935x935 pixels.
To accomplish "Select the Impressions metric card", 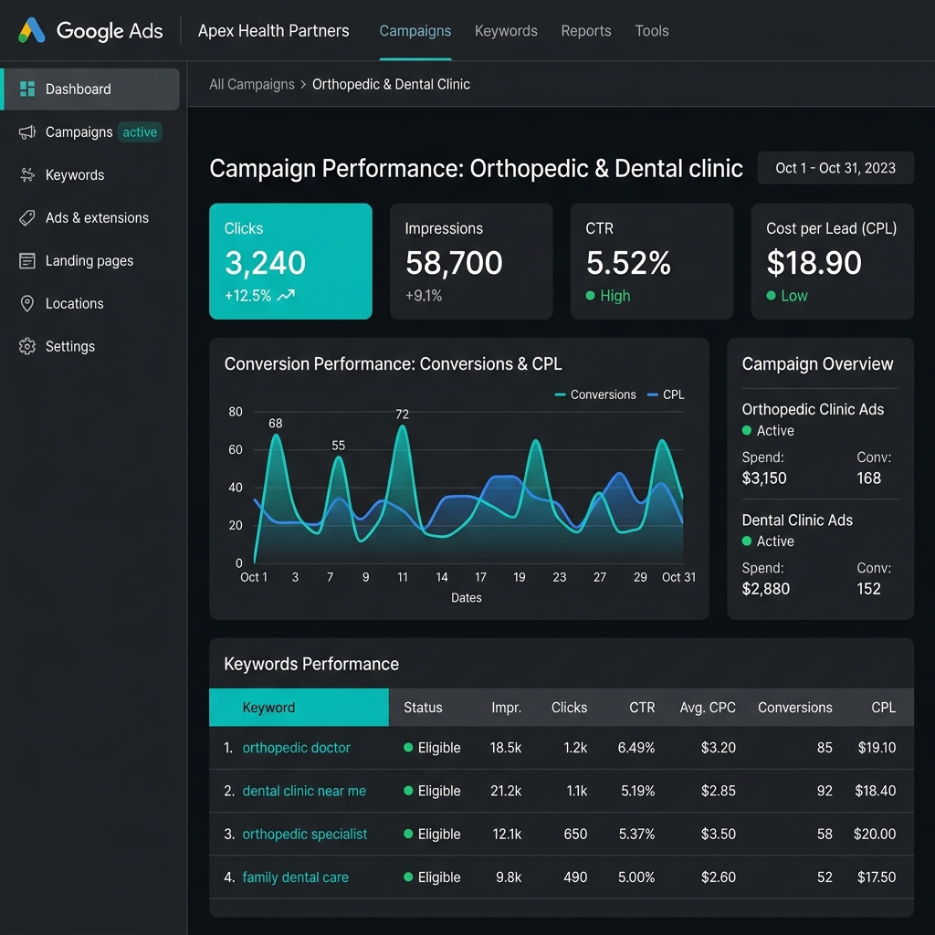I will [x=471, y=261].
